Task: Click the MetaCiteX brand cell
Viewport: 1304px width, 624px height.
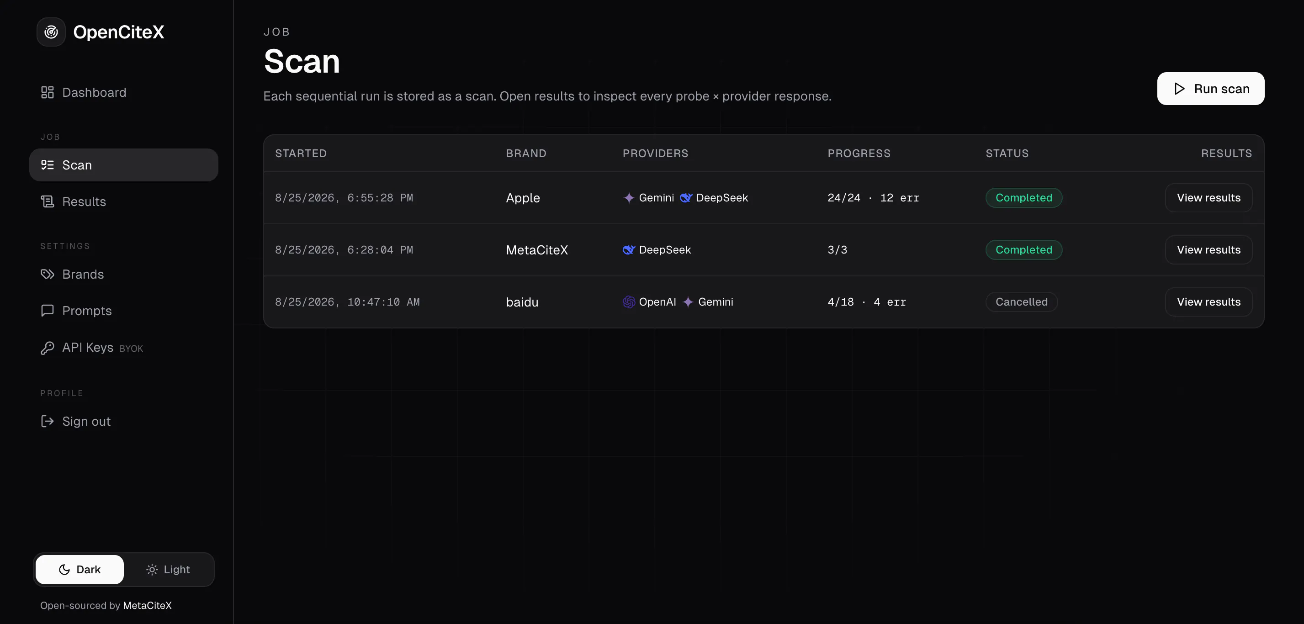Action: pyautogui.click(x=536, y=250)
